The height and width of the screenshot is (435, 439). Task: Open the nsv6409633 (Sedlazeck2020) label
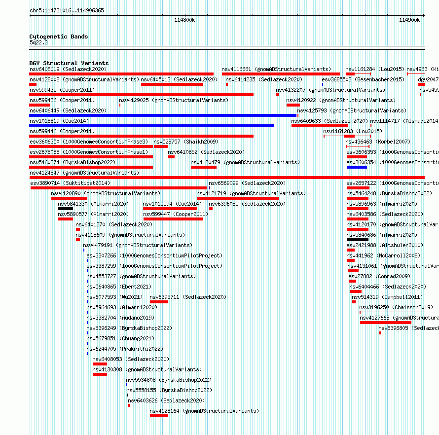[329, 121]
